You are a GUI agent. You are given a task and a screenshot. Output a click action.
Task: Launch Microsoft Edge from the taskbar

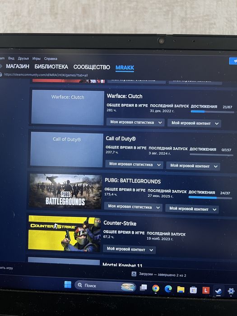(x=168, y=289)
